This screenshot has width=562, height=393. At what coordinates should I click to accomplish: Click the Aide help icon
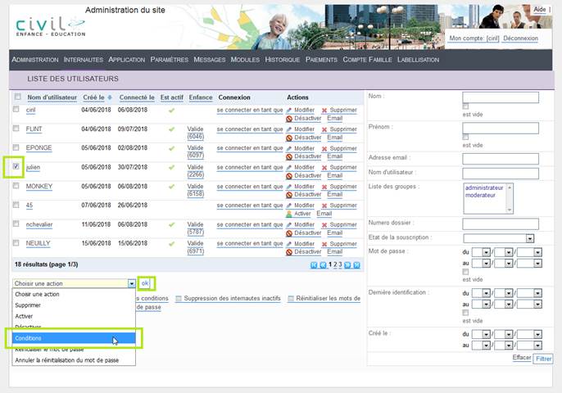539,9
